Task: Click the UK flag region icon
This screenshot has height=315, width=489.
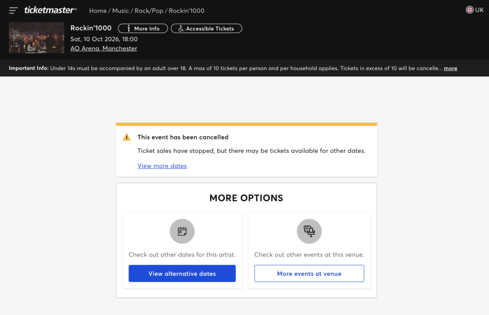Action: click(469, 10)
